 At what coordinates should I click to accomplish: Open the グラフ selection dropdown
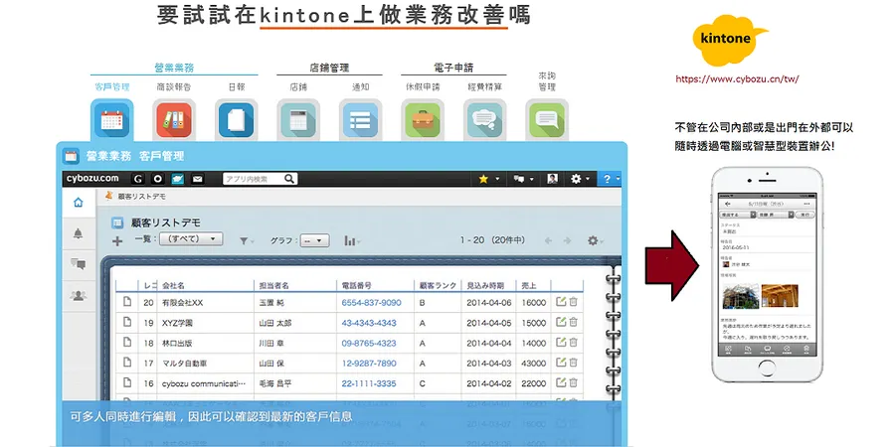coord(315,240)
